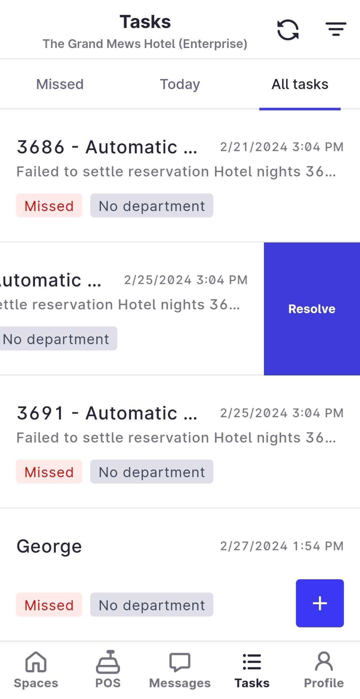Image resolution: width=360 pixels, height=699 pixels.
Task: Open the task filter options
Action: [x=336, y=29]
